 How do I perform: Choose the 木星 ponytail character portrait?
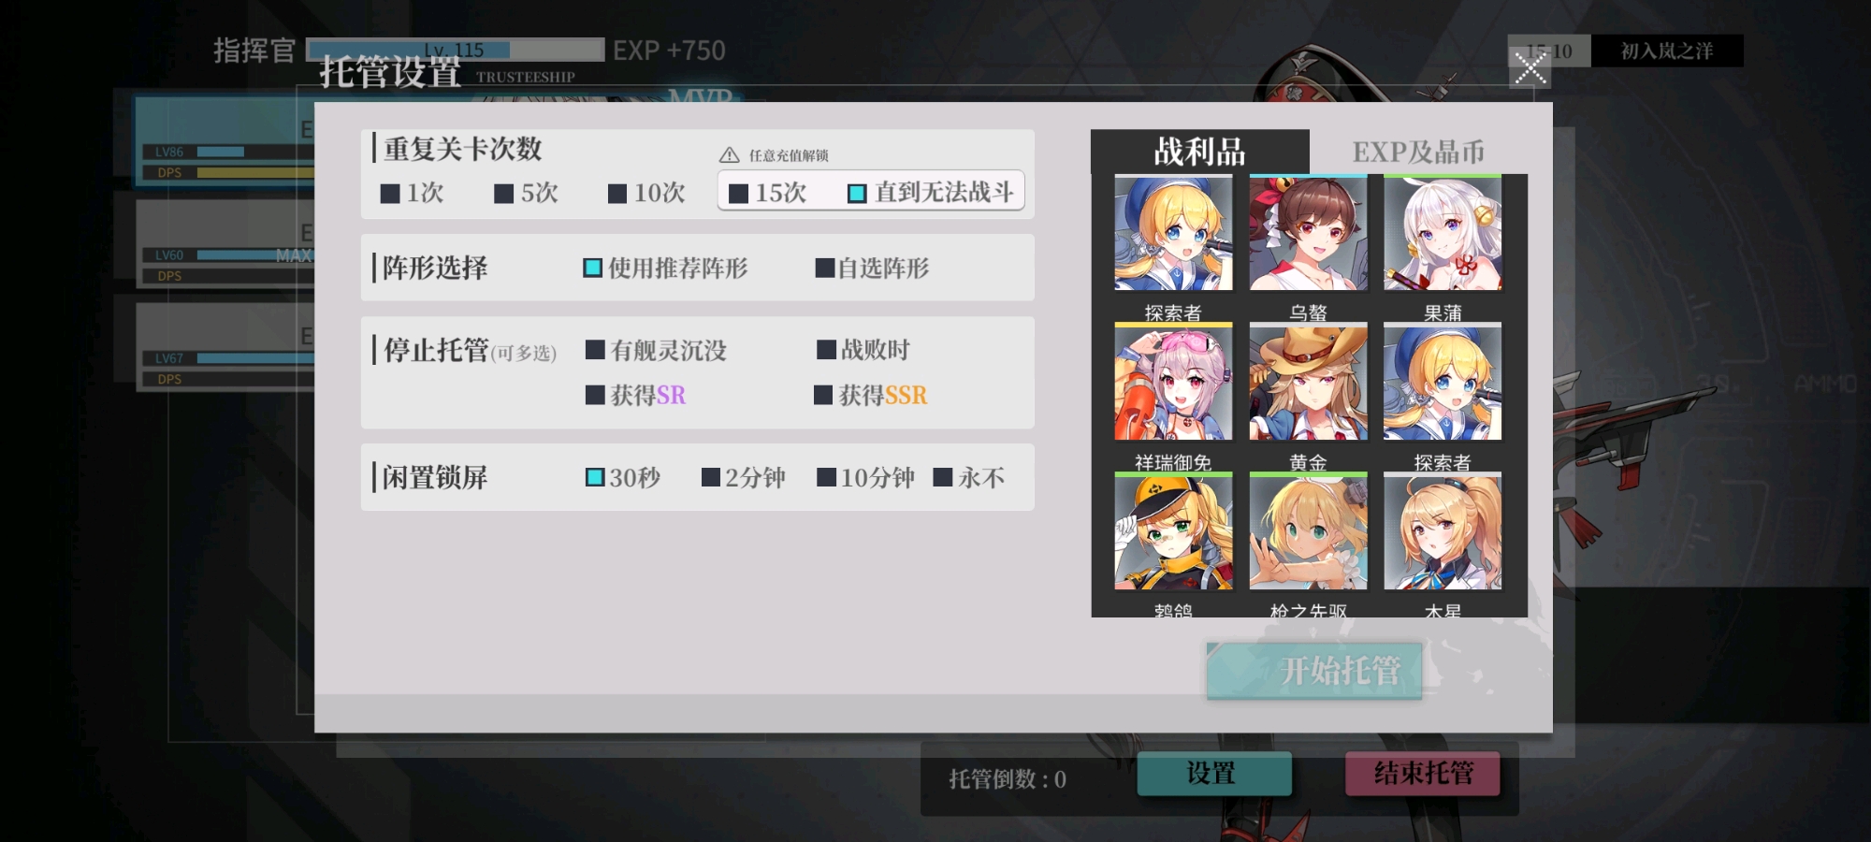pos(1443,531)
